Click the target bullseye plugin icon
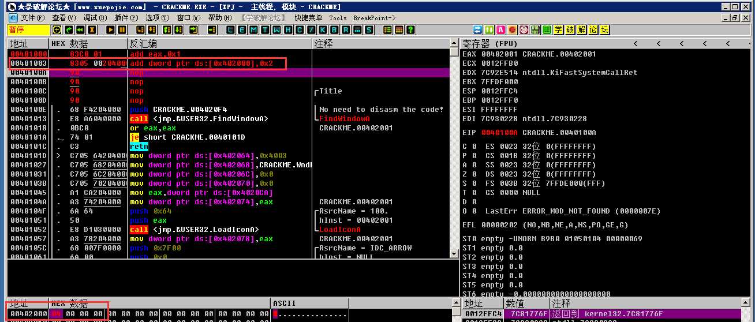 point(524,29)
